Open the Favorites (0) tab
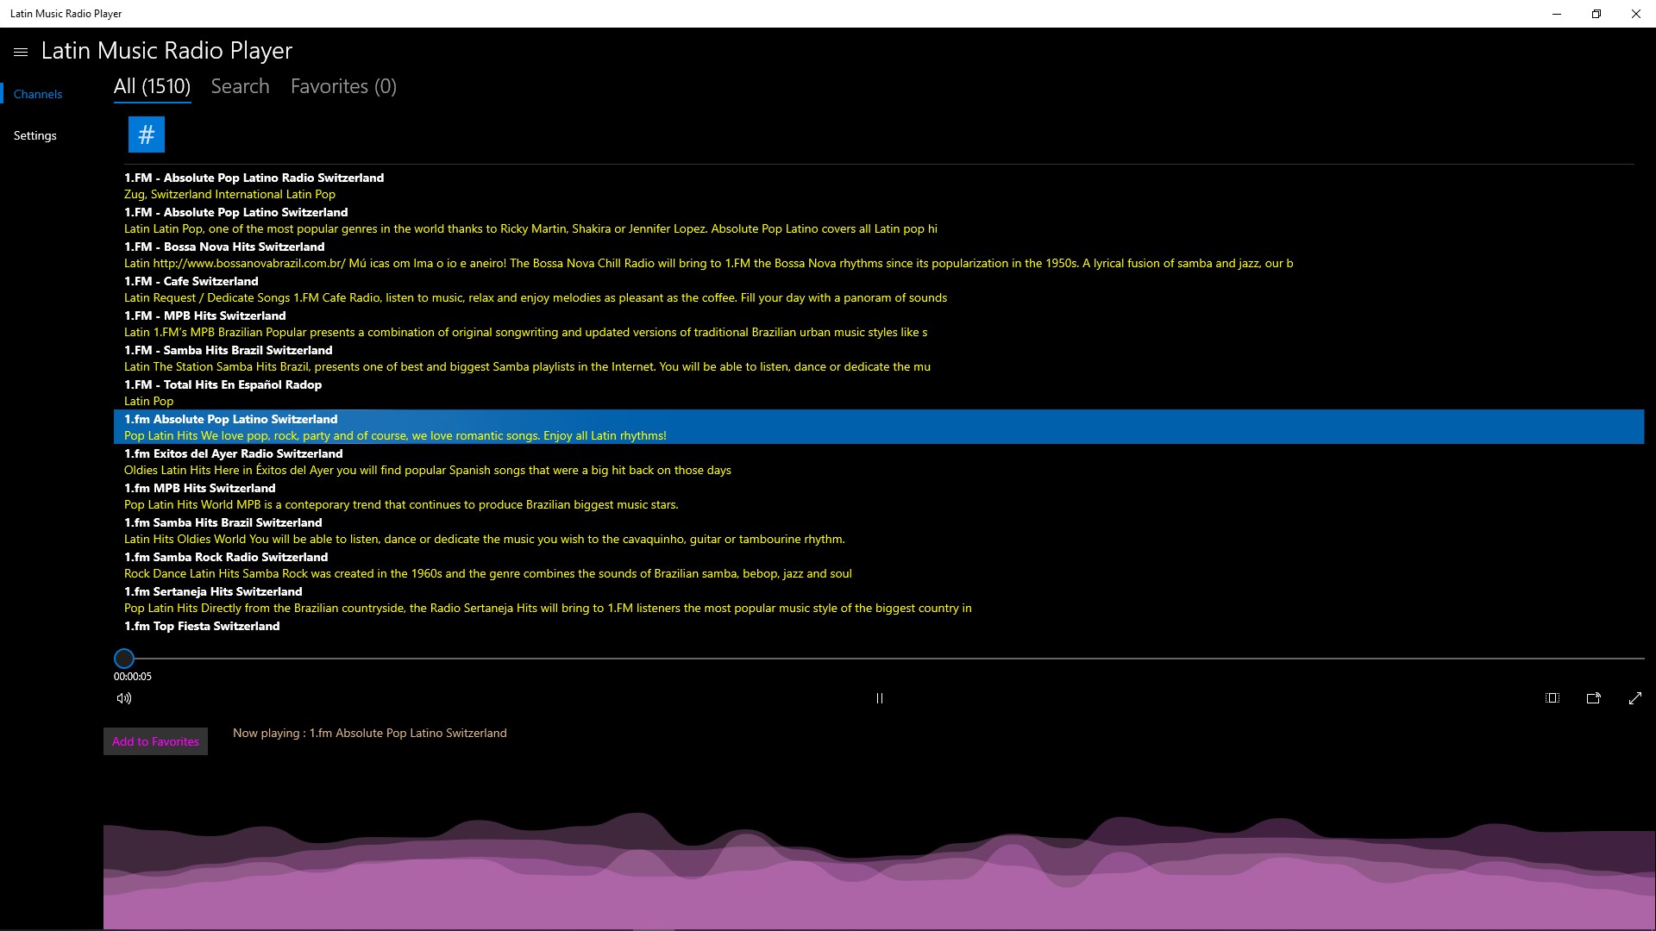Image resolution: width=1656 pixels, height=931 pixels. 343,86
